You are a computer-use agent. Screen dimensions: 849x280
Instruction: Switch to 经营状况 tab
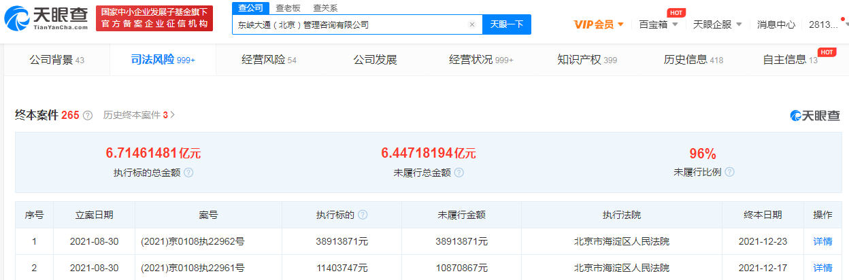tap(481, 60)
